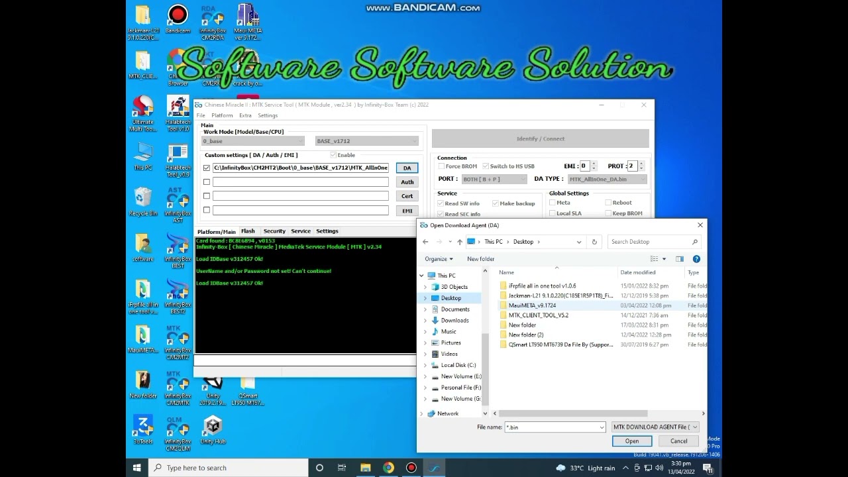Open Maui META desktop shortcut

(248, 23)
